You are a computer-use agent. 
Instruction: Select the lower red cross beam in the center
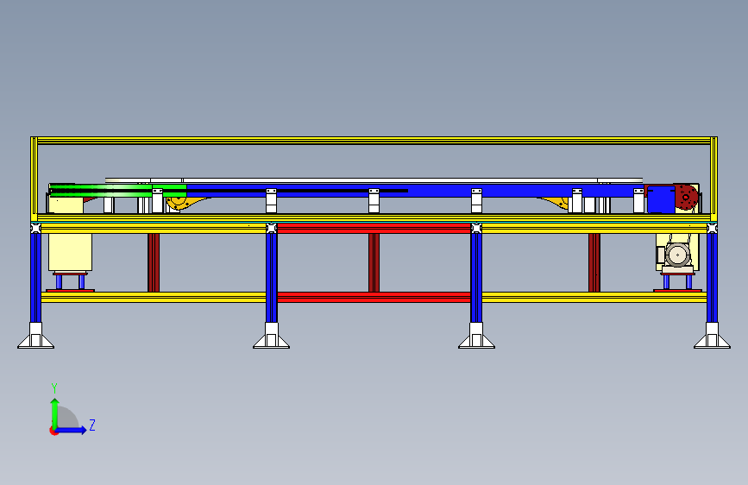[374, 298]
